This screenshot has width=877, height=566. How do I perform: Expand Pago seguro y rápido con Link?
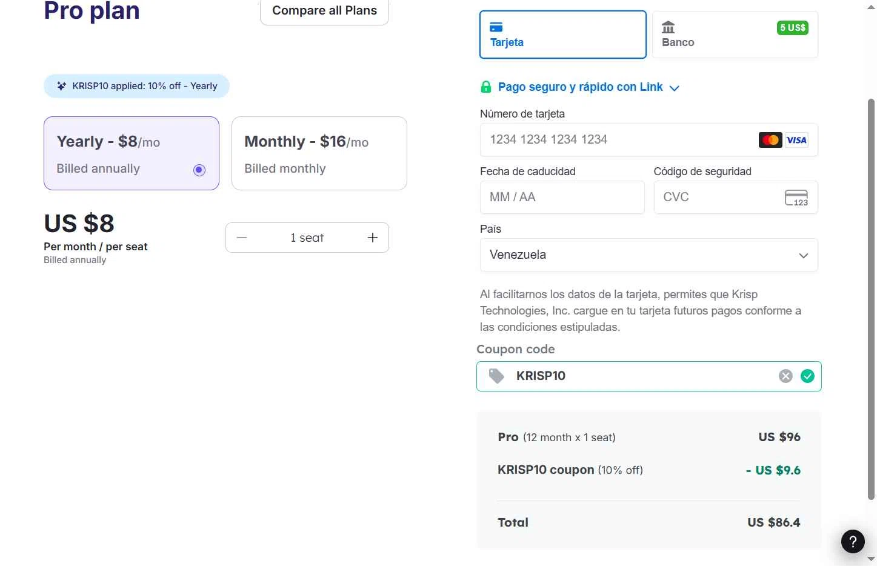(x=581, y=87)
